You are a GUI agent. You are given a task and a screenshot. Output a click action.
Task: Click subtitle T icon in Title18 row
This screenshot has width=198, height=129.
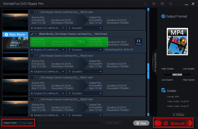click(70, 28)
